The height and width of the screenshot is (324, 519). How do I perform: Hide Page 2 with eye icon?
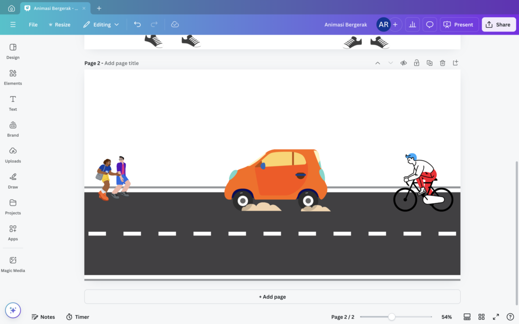click(x=403, y=63)
